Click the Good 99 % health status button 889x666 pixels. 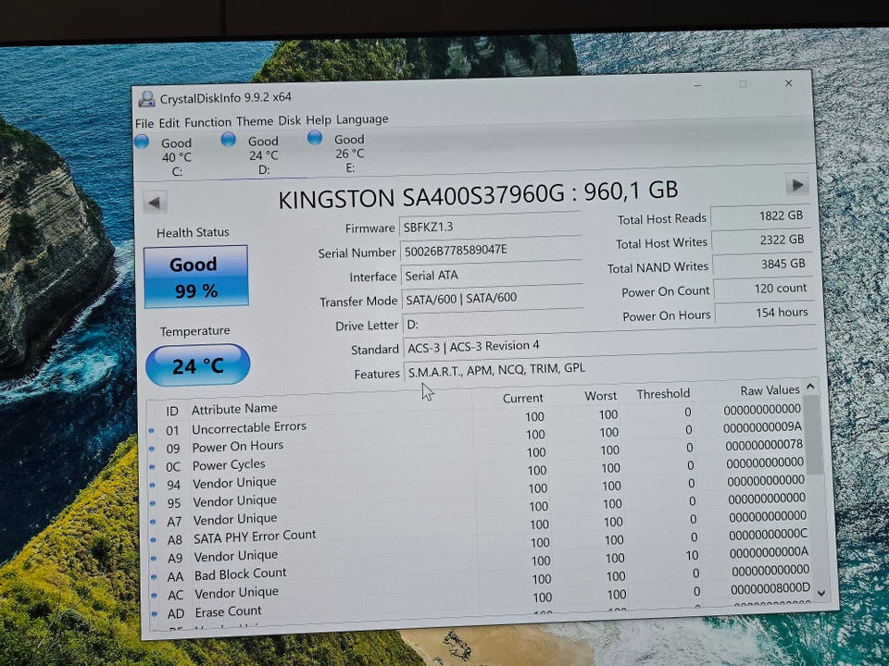point(196,277)
